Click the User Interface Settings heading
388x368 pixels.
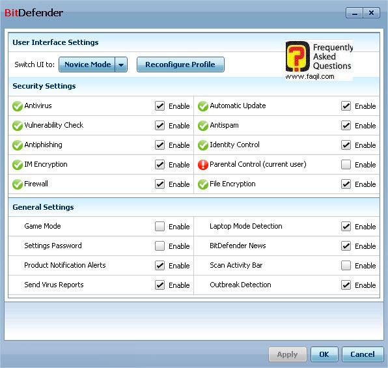pos(55,42)
